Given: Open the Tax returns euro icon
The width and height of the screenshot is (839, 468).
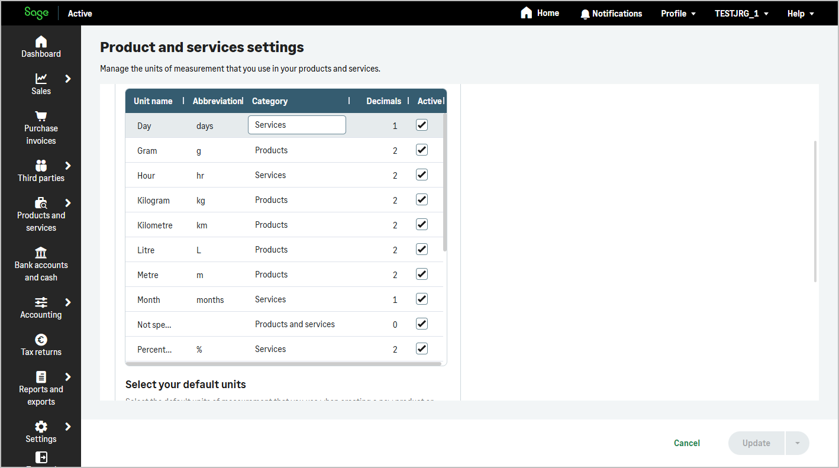Looking at the screenshot, I should tap(41, 340).
